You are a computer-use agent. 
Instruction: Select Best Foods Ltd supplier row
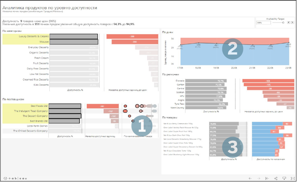point(39,106)
